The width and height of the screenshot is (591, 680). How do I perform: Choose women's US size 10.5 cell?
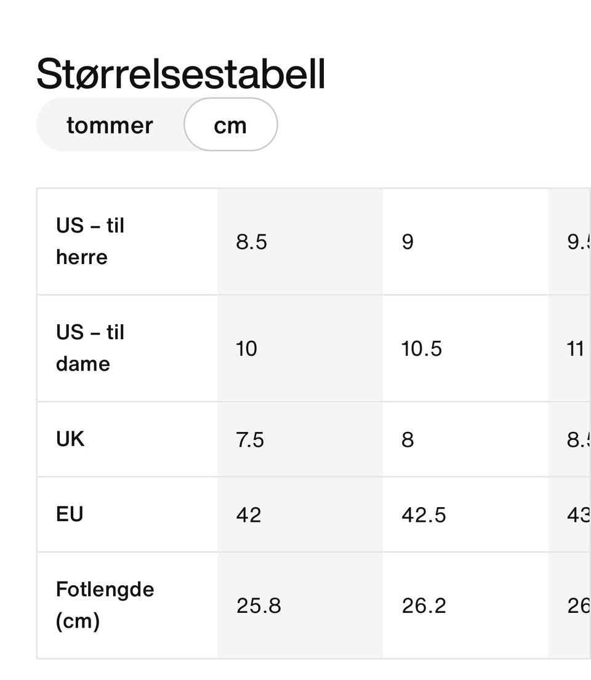(422, 349)
